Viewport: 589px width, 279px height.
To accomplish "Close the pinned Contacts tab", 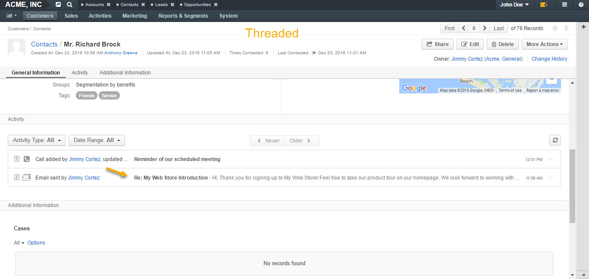I will pos(143,5).
